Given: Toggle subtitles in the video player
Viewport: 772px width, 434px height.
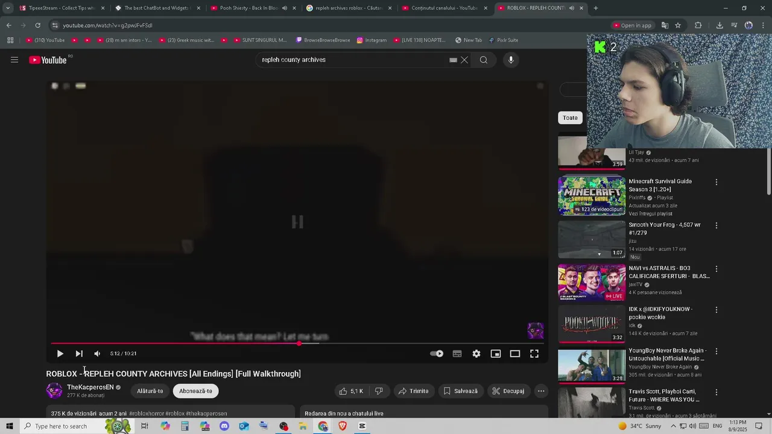Looking at the screenshot, I should (457, 354).
